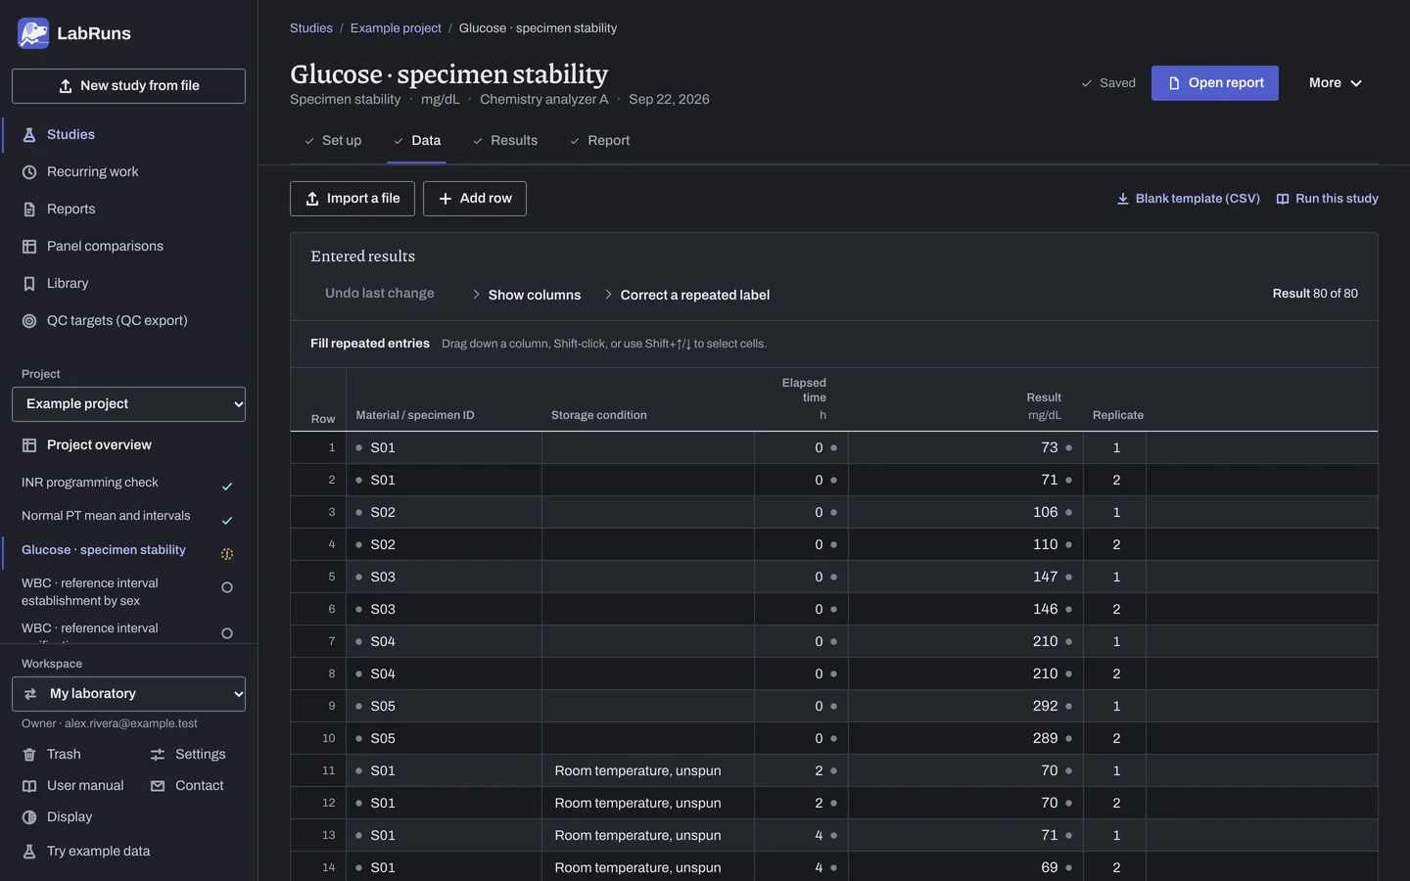This screenshot has height=881, width=1410.
Task: Expand Show columns
Action: pyautogui.click(x=526, y=295)
